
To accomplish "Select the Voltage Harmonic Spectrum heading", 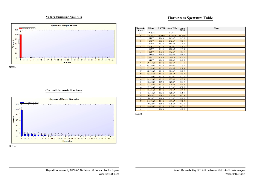I will click(64, 17).
